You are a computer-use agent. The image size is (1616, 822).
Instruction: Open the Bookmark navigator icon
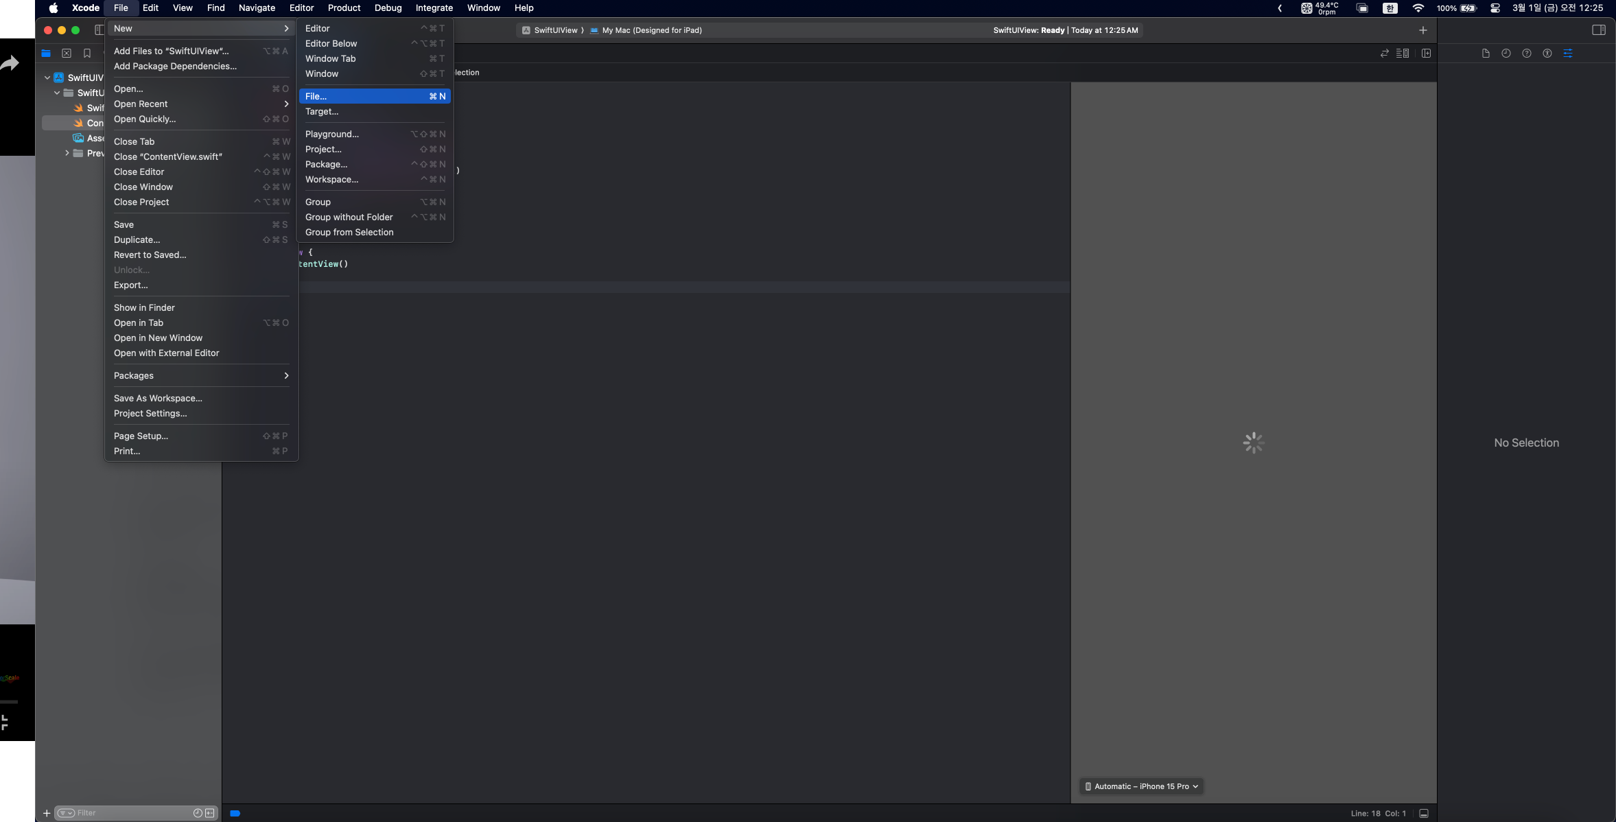tap(87, 54)
